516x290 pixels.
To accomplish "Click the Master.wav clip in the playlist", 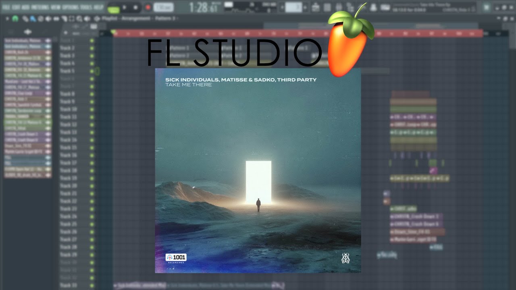I will 413,240.
